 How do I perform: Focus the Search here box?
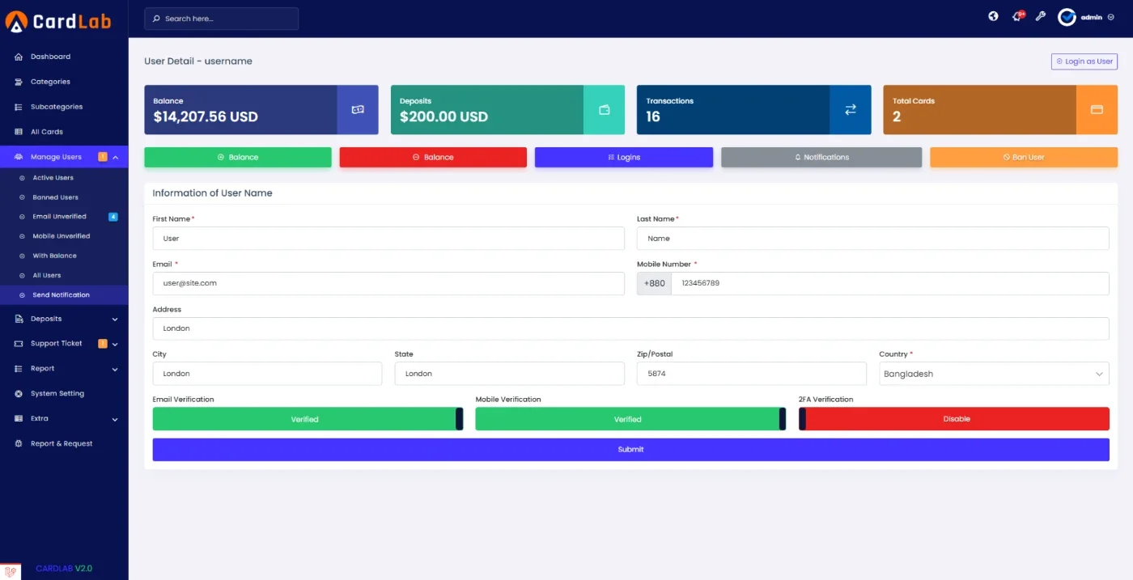click(x=222, y=19)
